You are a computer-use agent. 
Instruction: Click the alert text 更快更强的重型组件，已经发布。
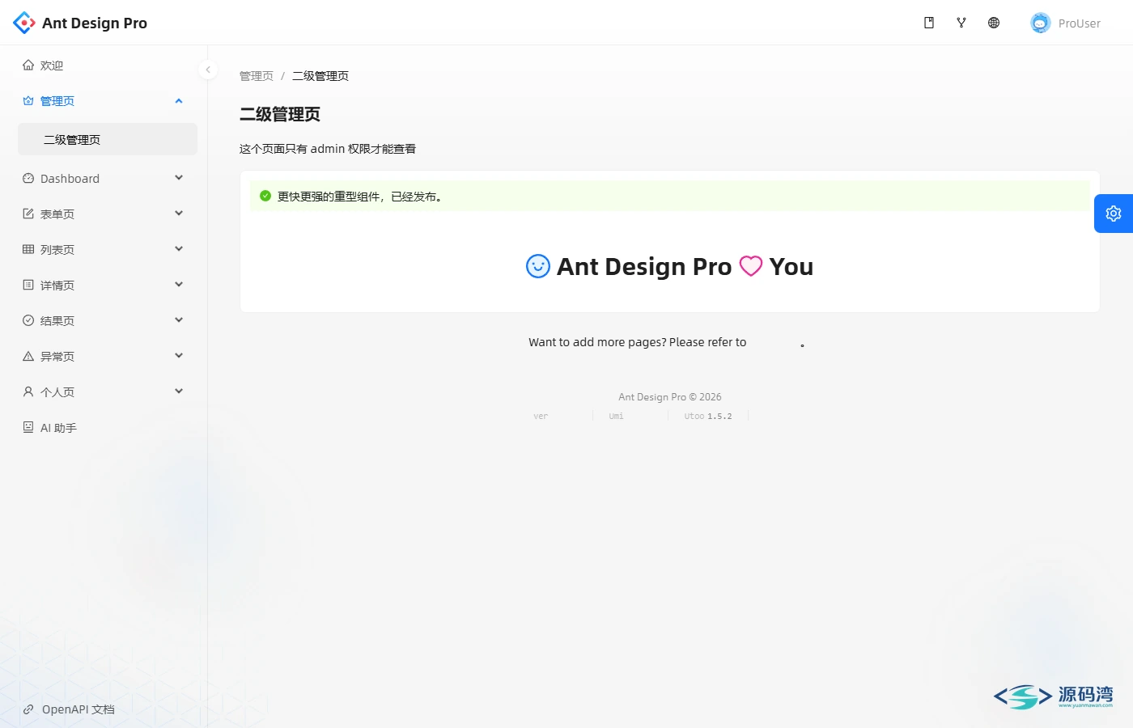coord(360,197)
